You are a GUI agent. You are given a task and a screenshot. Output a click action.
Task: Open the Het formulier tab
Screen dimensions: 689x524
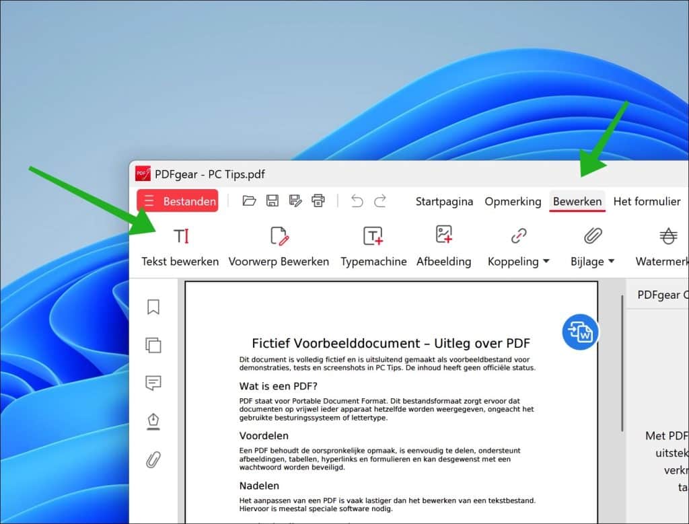click(x=647, y=201)
